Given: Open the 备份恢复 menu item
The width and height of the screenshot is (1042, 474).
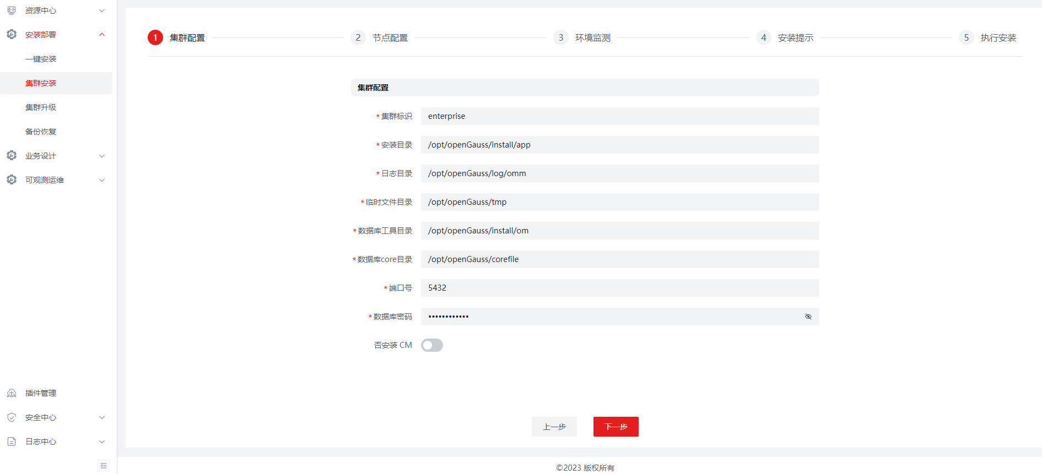Looking at the screenshot, I should (x=41, y=132).
